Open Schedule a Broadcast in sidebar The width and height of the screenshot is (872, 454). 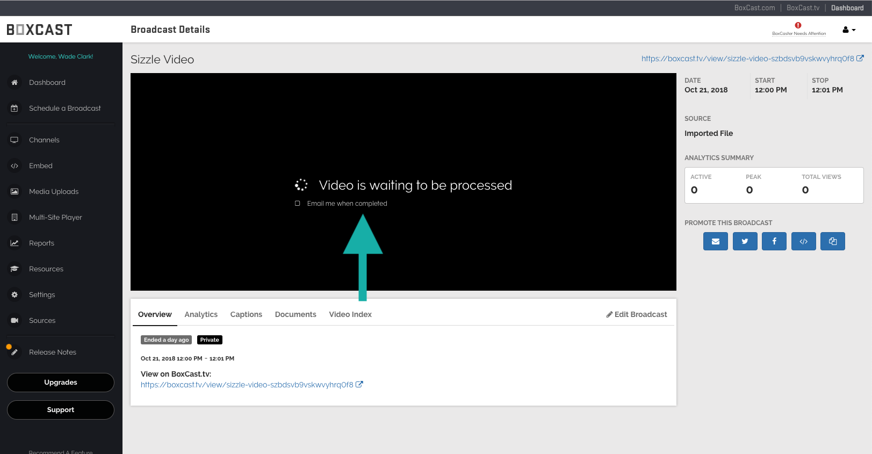(x=64, y=109)
